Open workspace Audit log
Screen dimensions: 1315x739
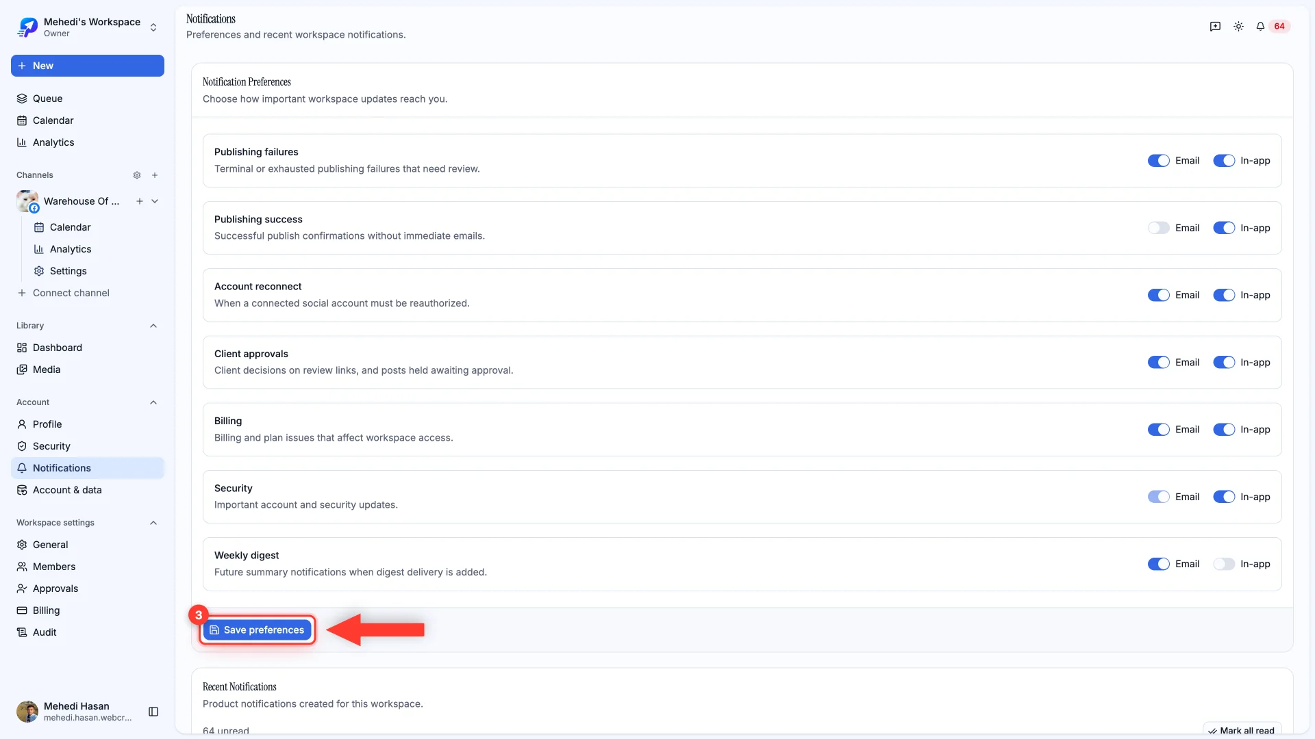coord(88,632)
